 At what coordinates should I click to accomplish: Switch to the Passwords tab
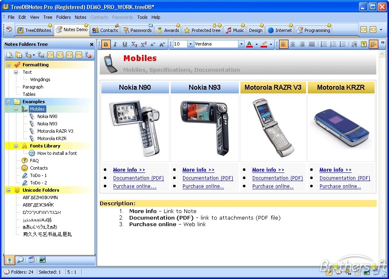(137, 30)
